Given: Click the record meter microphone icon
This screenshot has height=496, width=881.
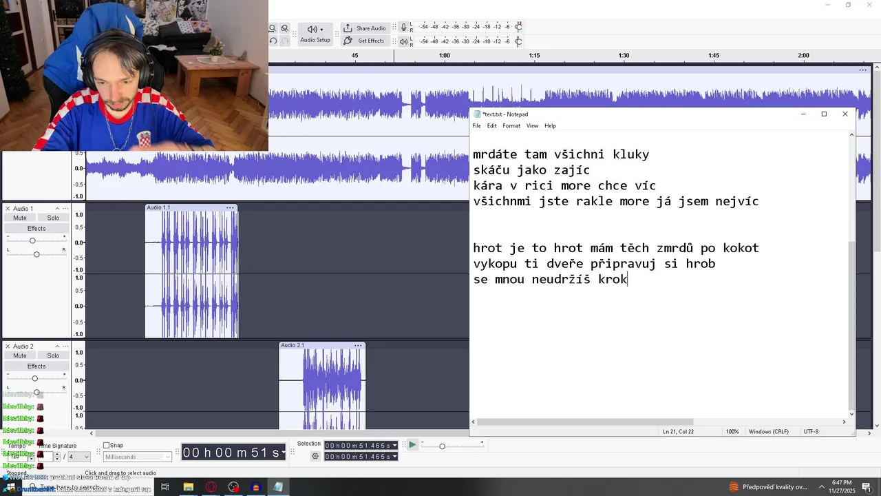Looking at the screenshot, I should point(404,28).
